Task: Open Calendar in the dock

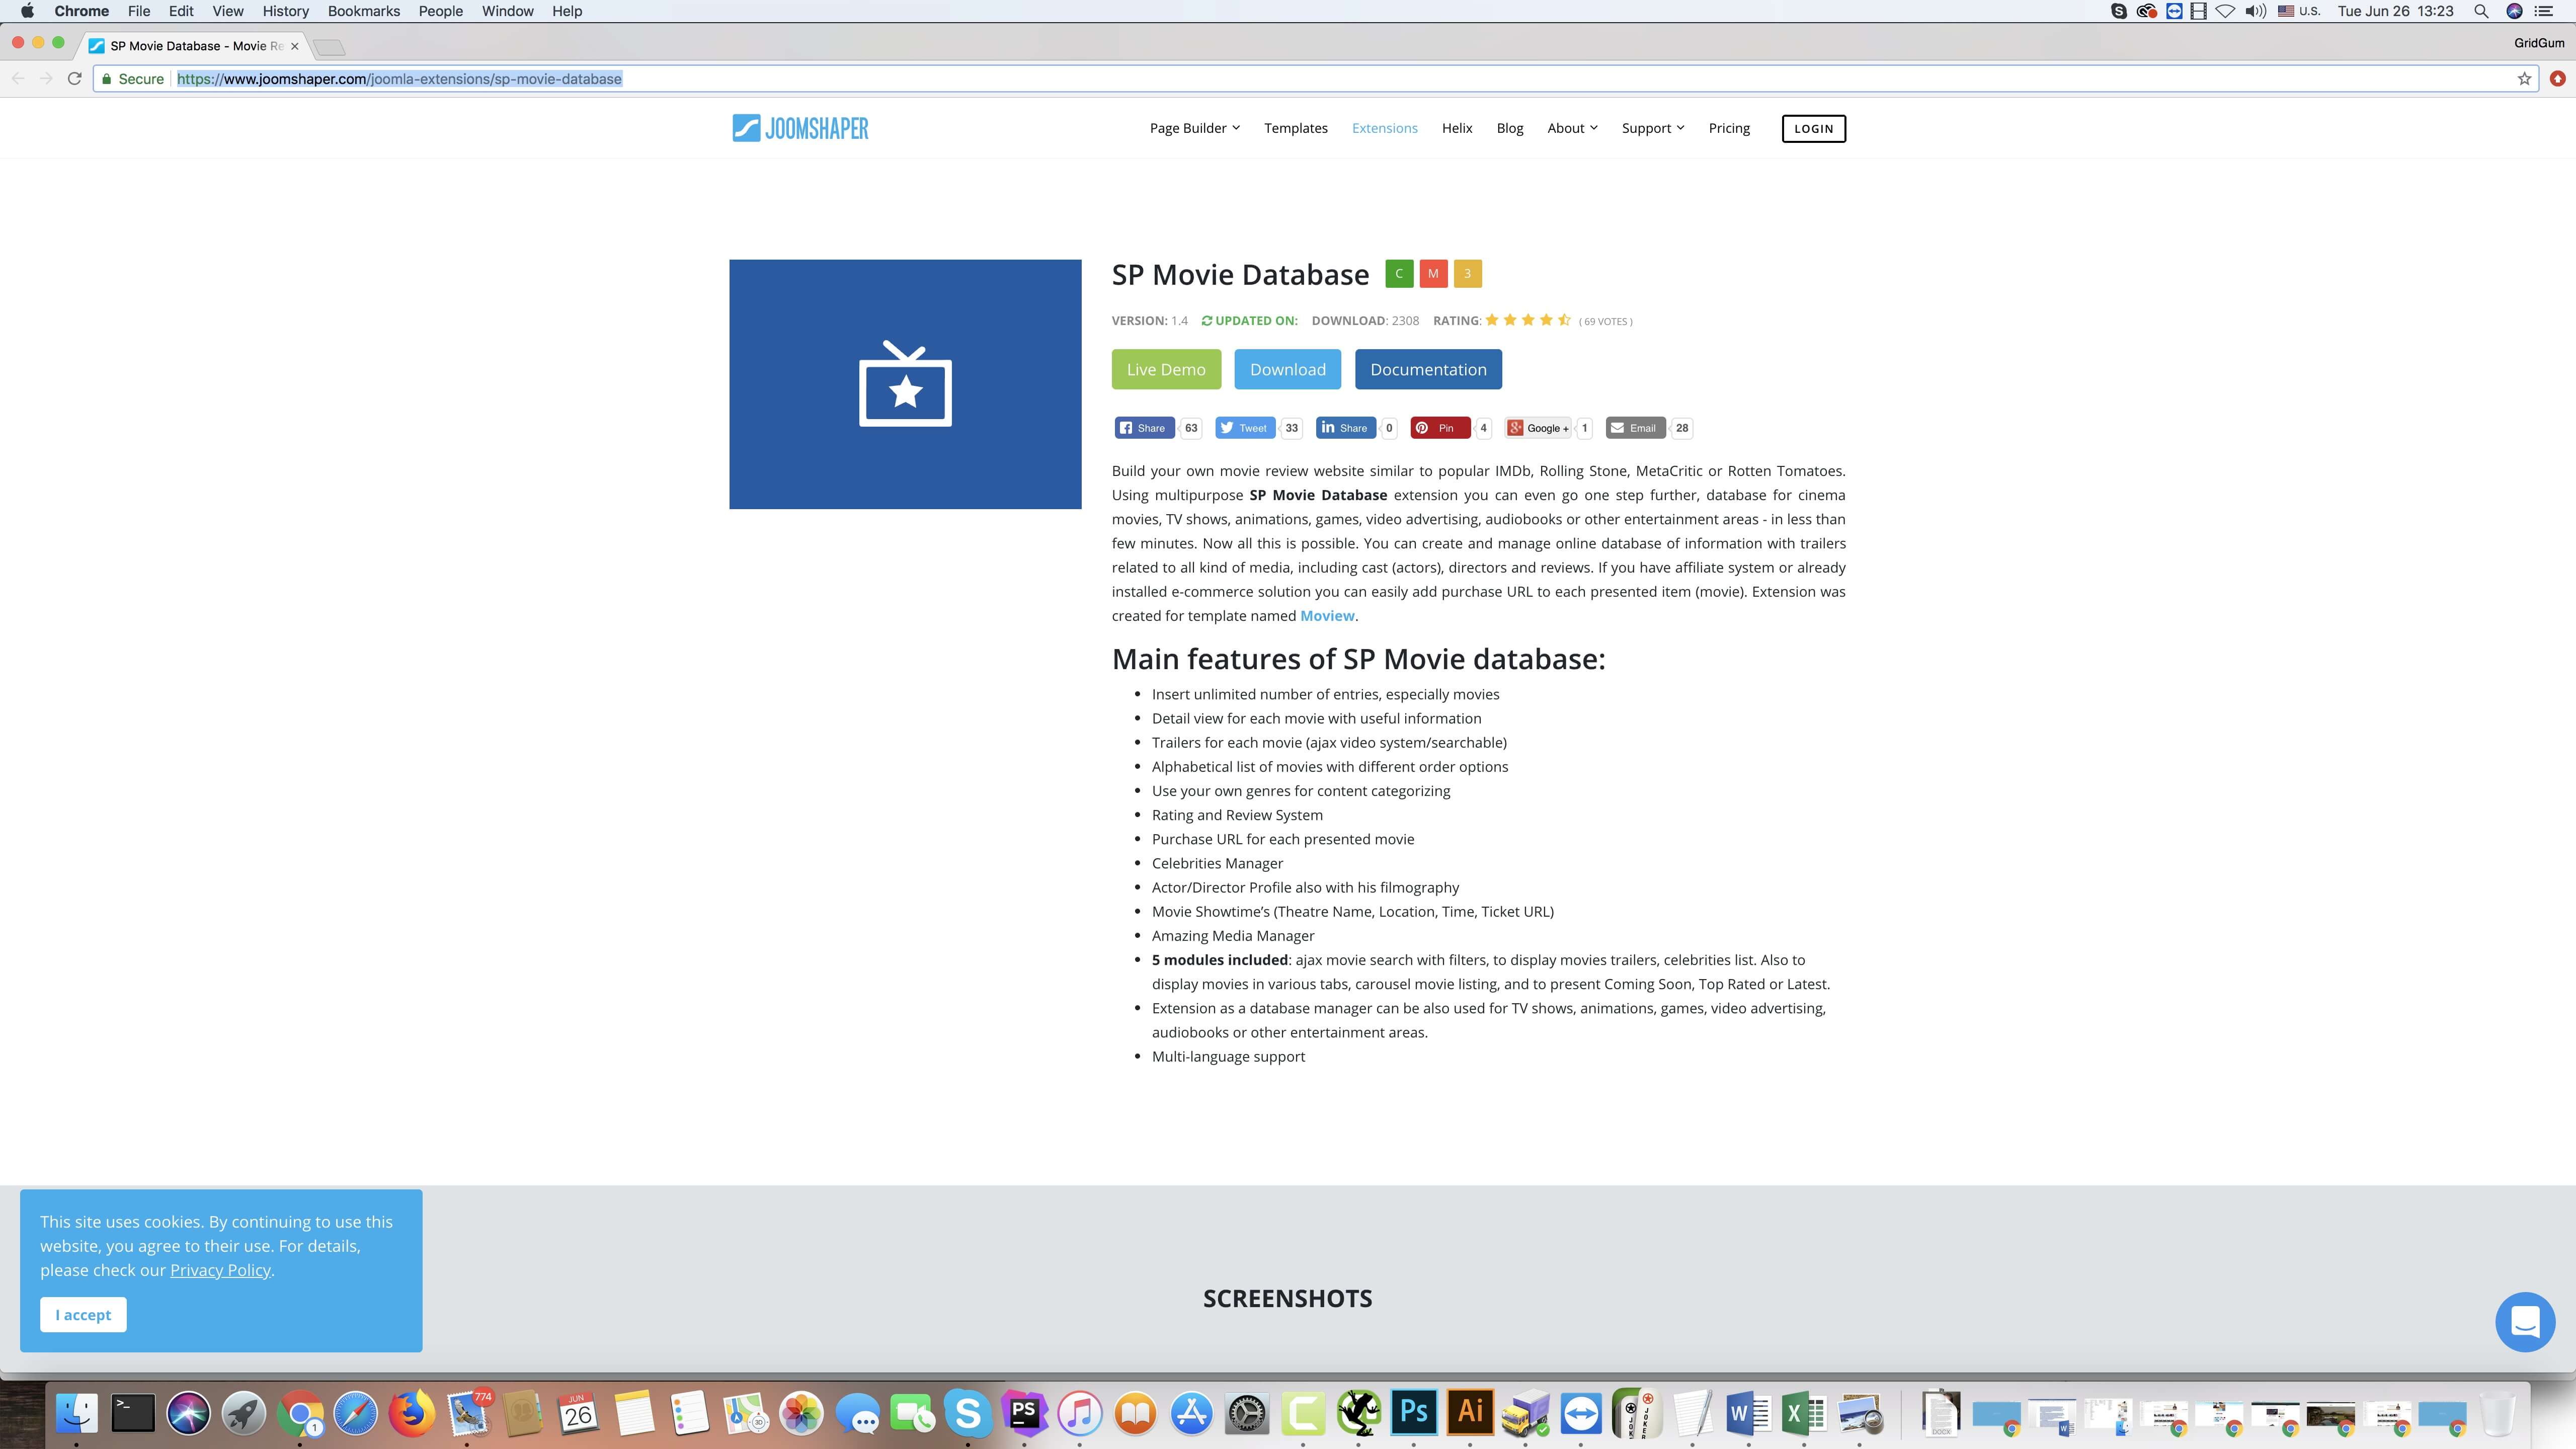Action: 579,1413
